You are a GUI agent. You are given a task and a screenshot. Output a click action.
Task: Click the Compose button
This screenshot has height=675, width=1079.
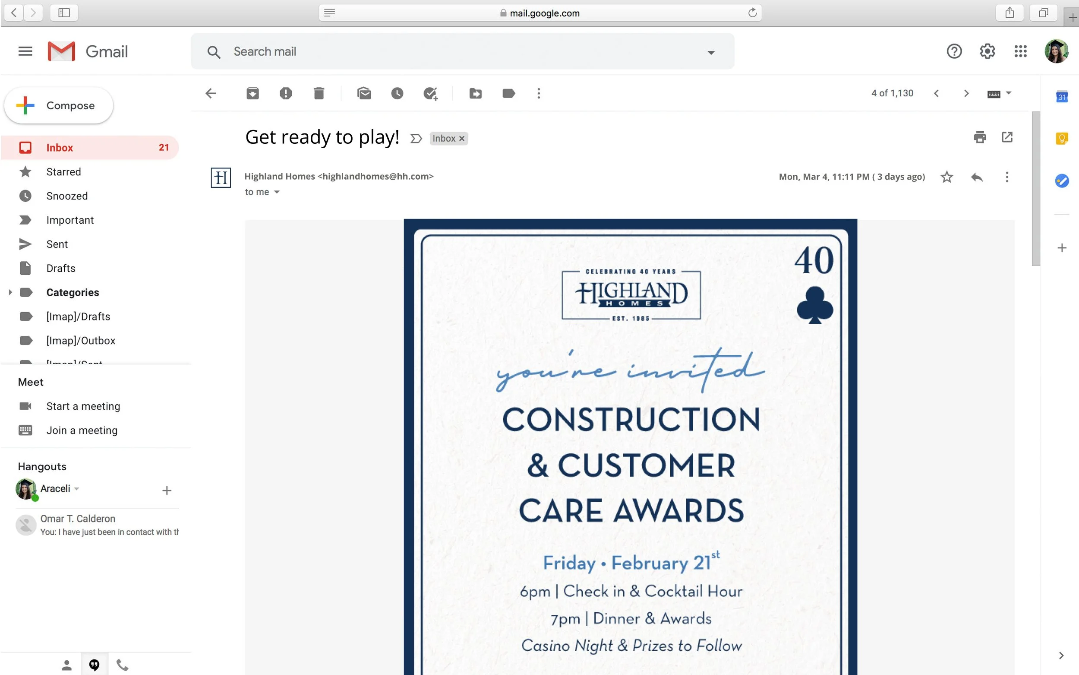coord(59,105)
